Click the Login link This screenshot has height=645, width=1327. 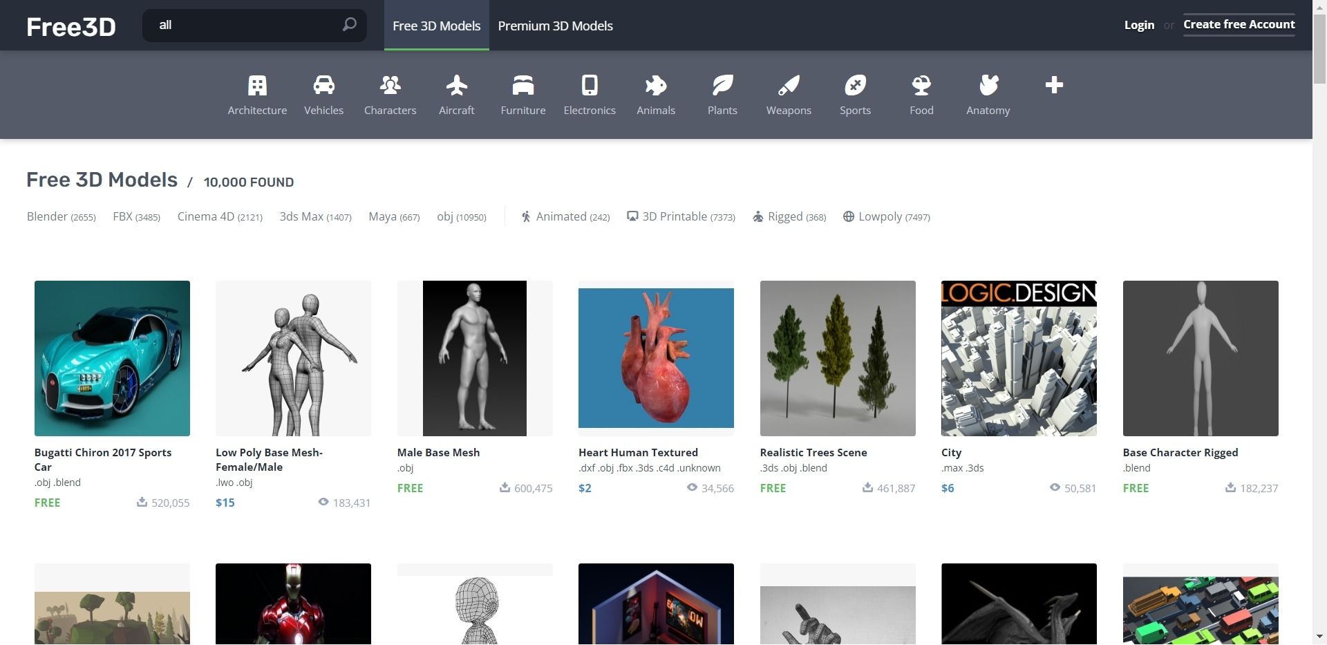(x=1138, y=25)
